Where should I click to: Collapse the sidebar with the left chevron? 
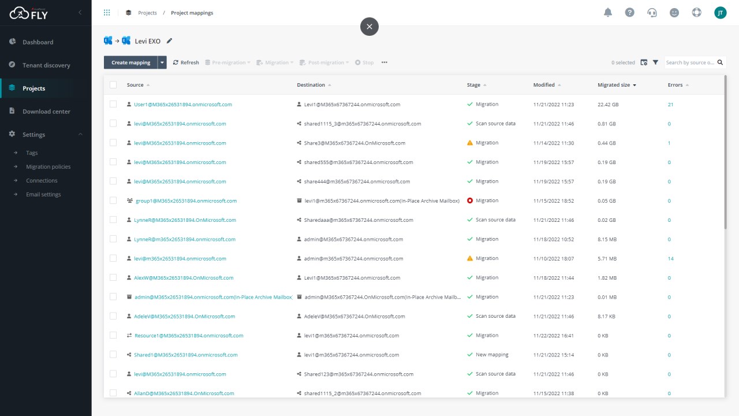click(x=80, y=12)
